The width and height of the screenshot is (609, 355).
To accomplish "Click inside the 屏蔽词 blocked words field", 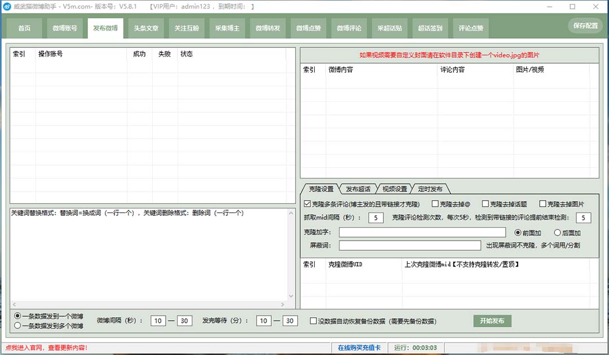I will click(x=409, y=245).
